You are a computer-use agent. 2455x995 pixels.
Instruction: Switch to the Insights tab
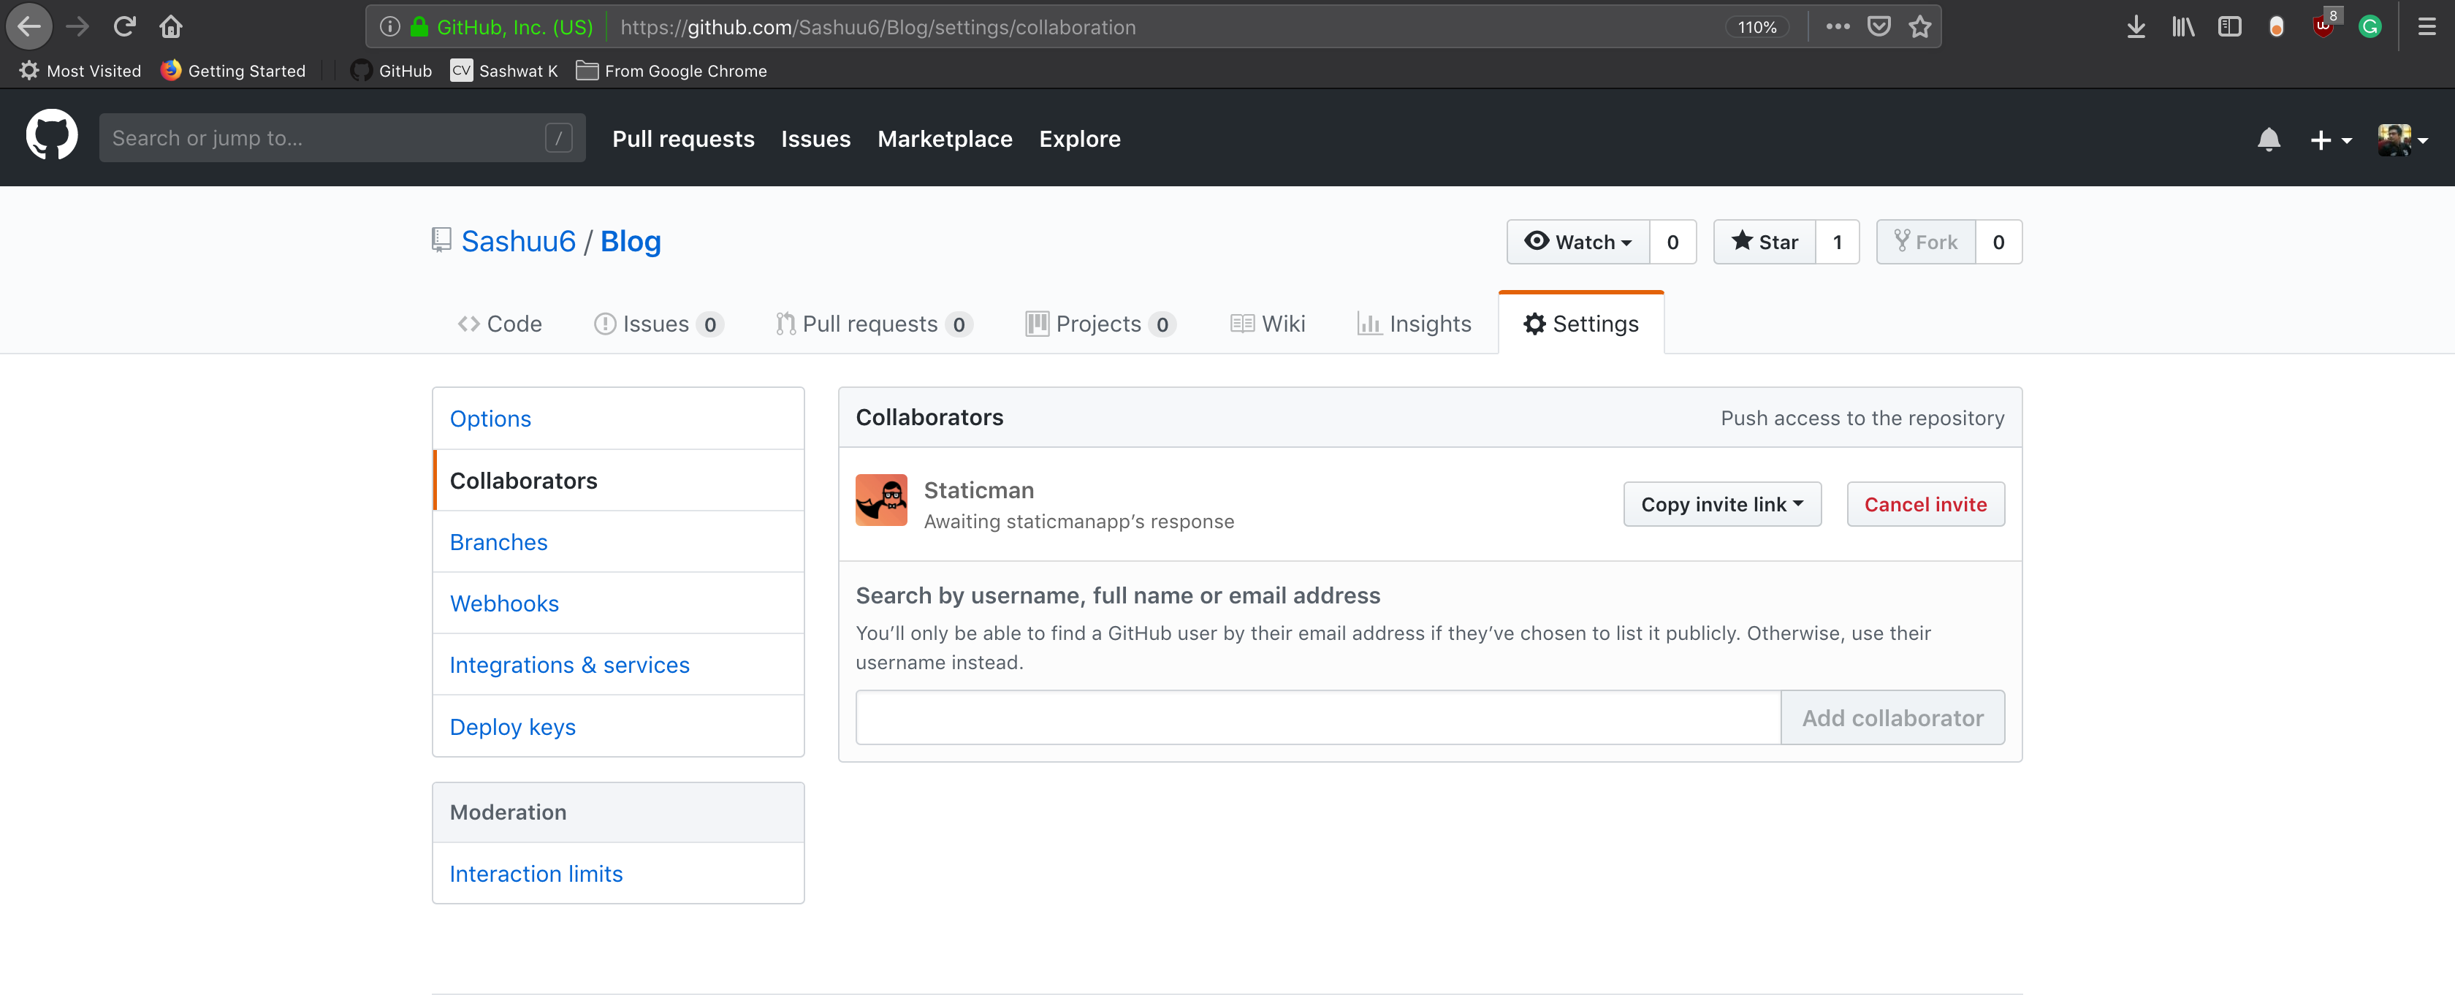point(1415,324)
